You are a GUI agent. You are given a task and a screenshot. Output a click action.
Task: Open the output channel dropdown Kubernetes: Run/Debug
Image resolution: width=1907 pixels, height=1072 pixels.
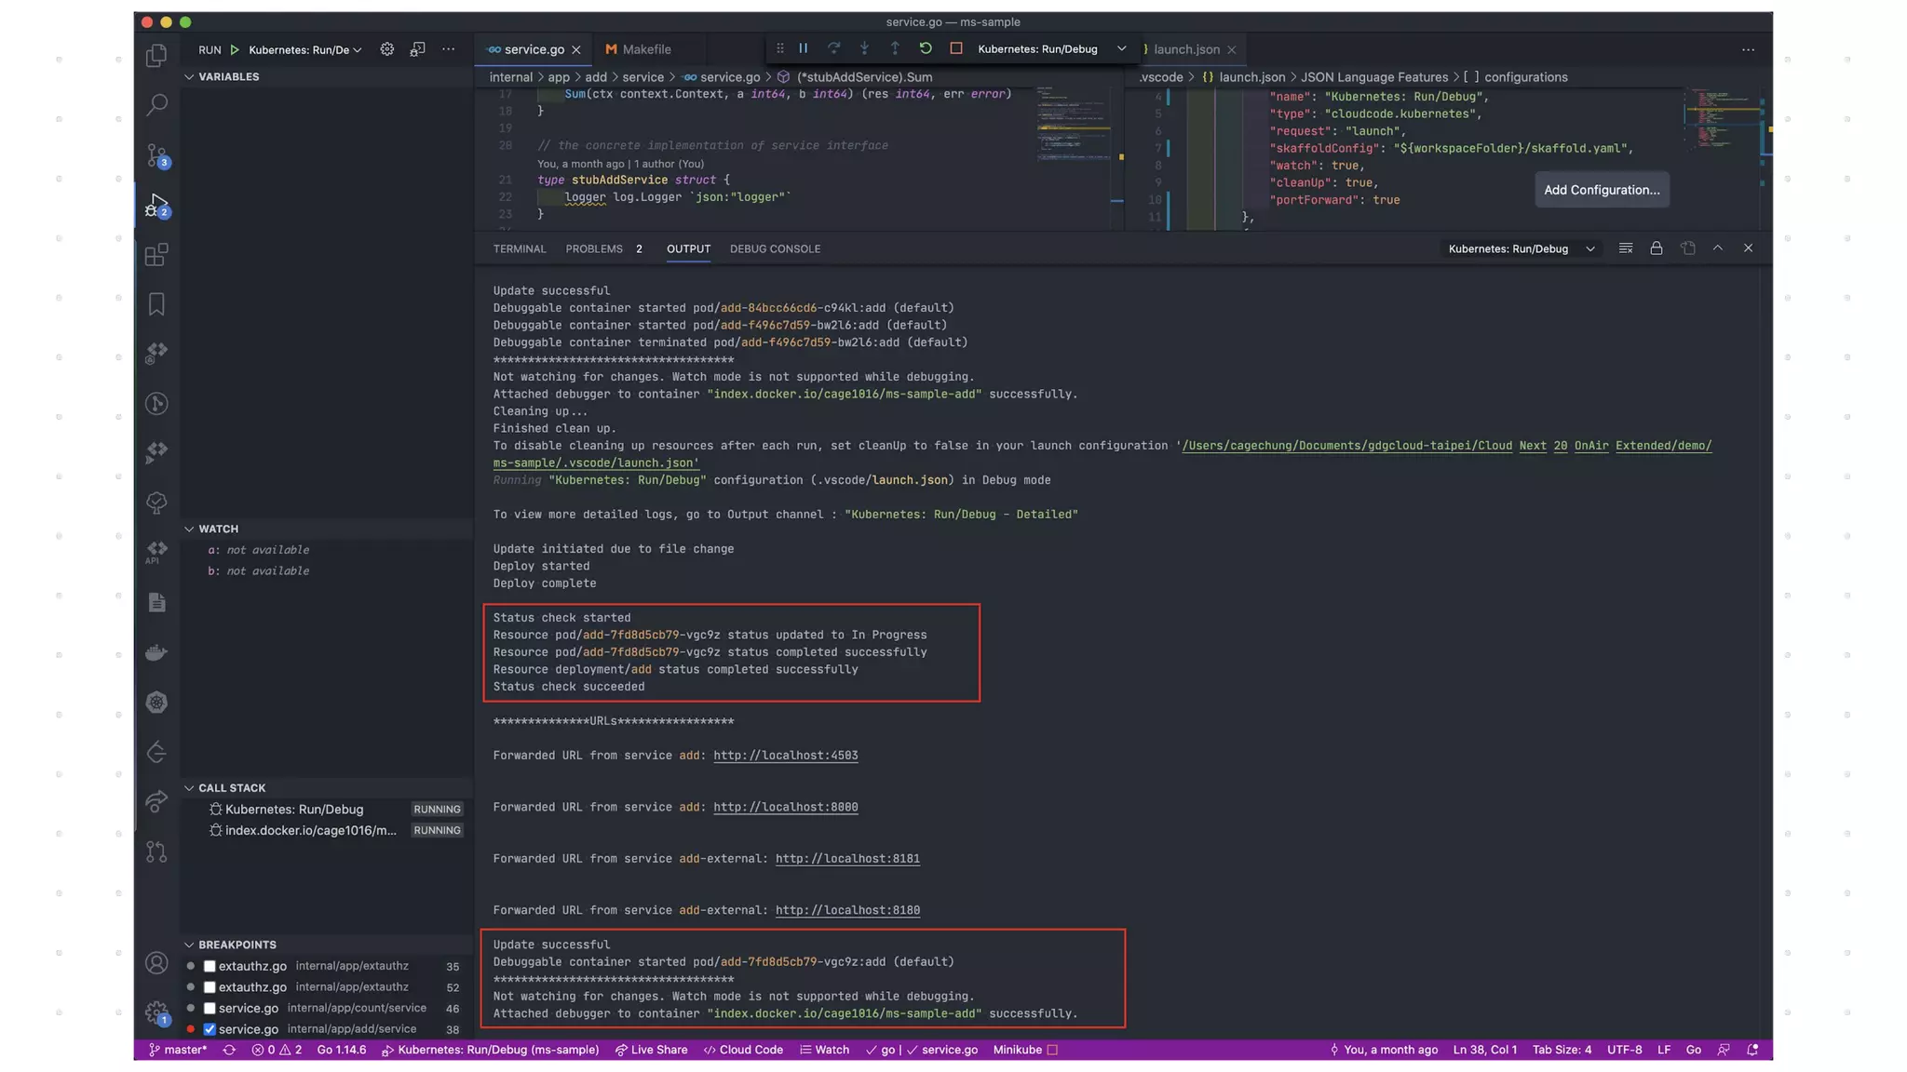coord(1521,248)
